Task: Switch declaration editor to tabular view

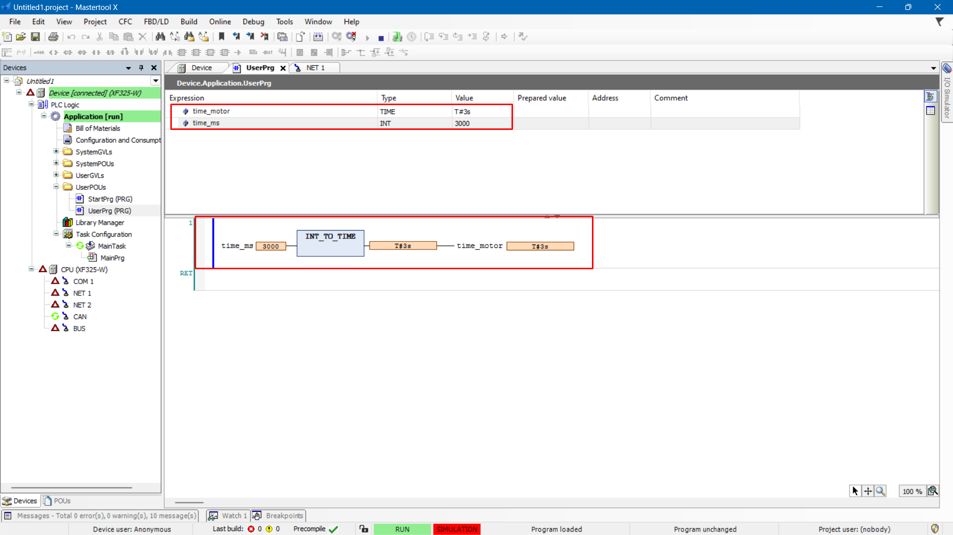Action: tap(930, 111)
